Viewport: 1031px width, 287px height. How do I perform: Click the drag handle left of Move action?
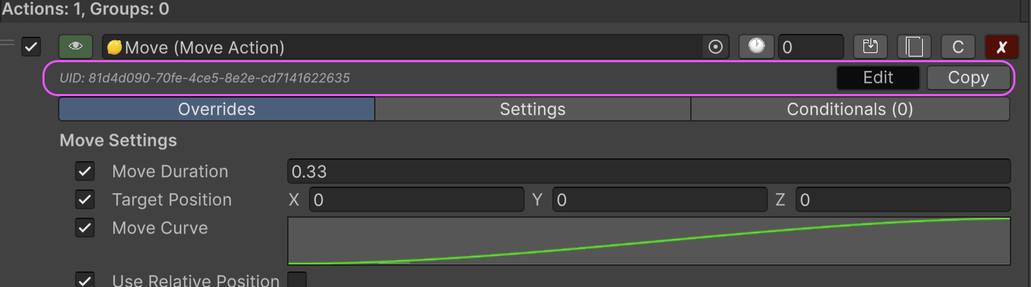click(x=7, y=44)
